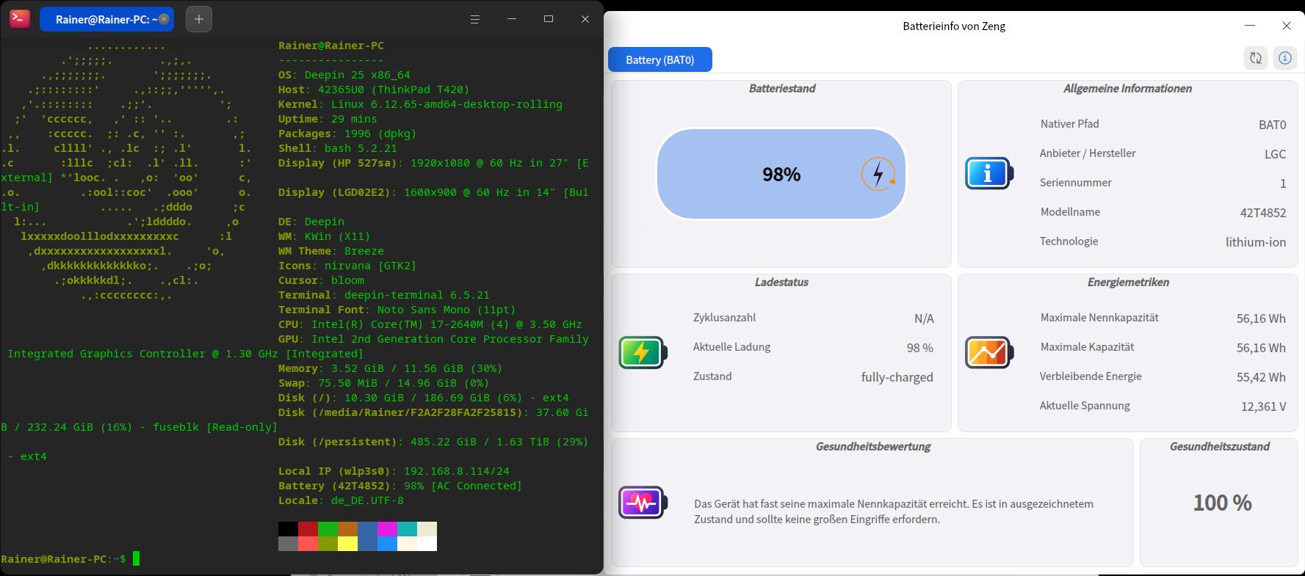Click the 98% battery level gauge
The width and height of the screenshot is (1305, 576).
[x=781, y=174]
